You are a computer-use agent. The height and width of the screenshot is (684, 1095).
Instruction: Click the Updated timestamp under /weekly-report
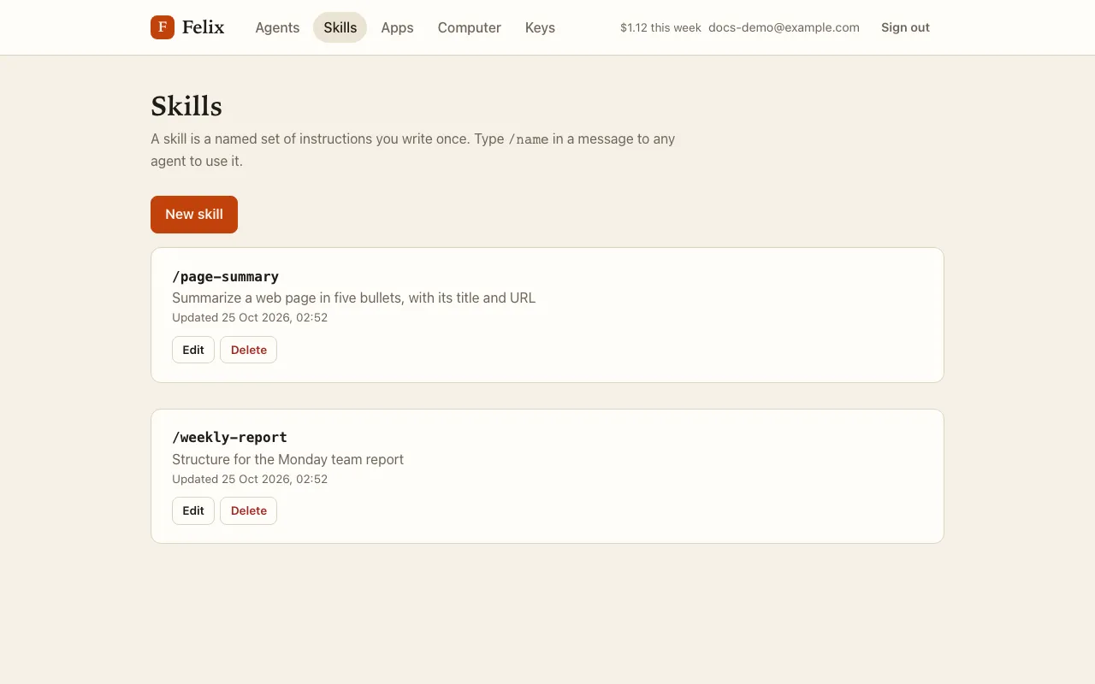(x=250, y=479)
